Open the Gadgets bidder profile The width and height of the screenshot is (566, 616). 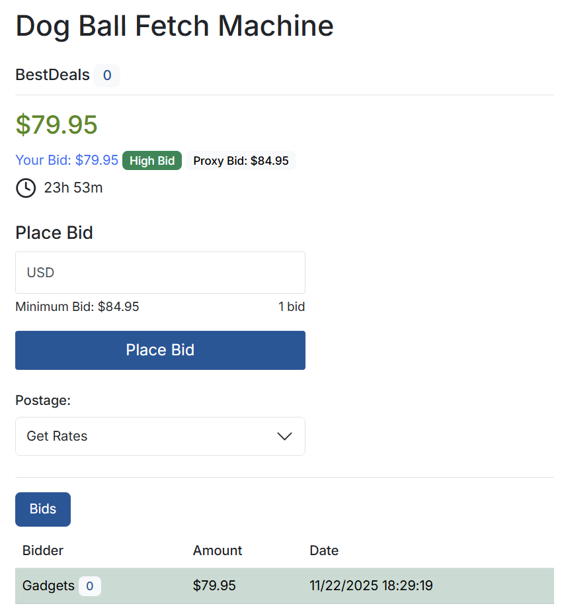pyautogui.click(x=48, y=586)
